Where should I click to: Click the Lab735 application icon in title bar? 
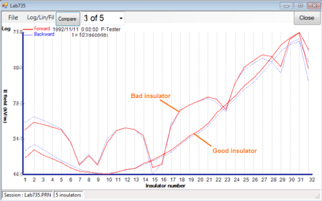(x=5, y=6)
